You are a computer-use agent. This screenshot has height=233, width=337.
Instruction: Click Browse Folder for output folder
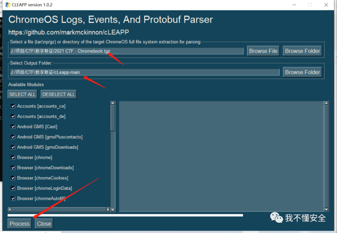[x=302, y=72]
